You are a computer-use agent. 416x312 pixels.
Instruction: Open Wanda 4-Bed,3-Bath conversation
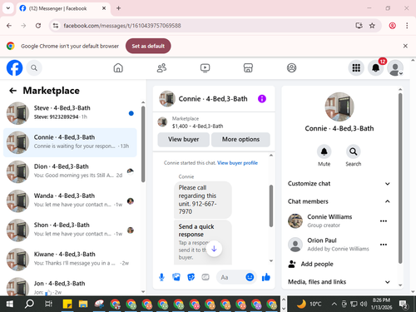point(70,201)
